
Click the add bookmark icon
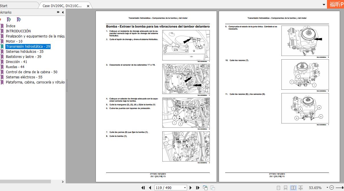9,20
